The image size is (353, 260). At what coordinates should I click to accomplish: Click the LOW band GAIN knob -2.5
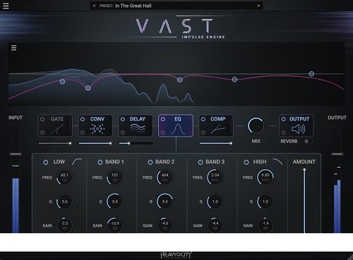point(64,225)
